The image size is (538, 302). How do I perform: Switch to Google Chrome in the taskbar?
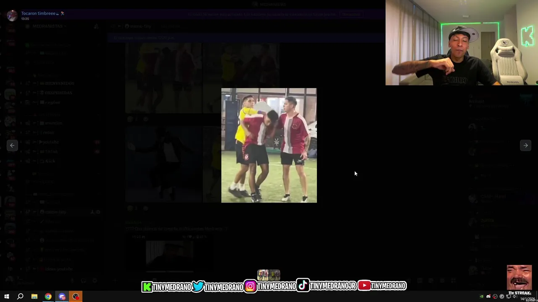[48, 297]
